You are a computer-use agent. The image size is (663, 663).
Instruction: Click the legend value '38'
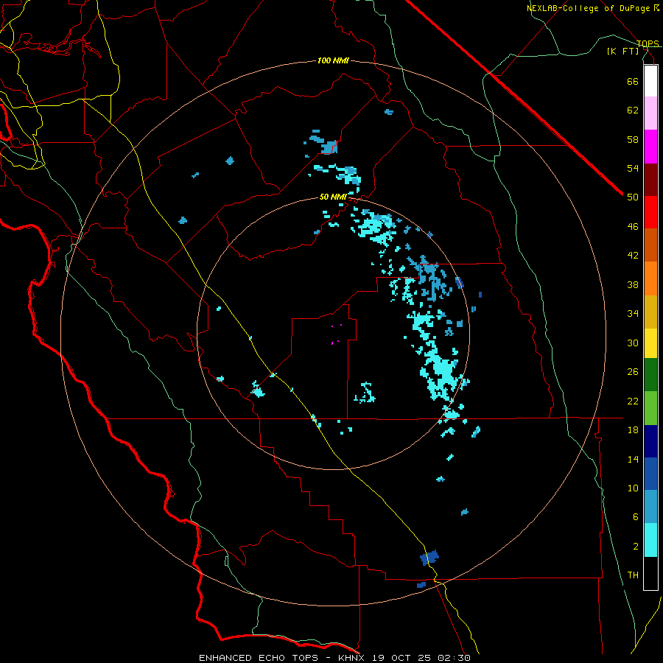tap(633, 284)
